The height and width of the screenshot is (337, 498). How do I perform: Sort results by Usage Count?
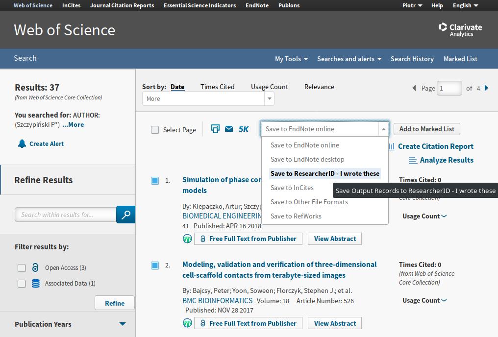coord(269,87)
